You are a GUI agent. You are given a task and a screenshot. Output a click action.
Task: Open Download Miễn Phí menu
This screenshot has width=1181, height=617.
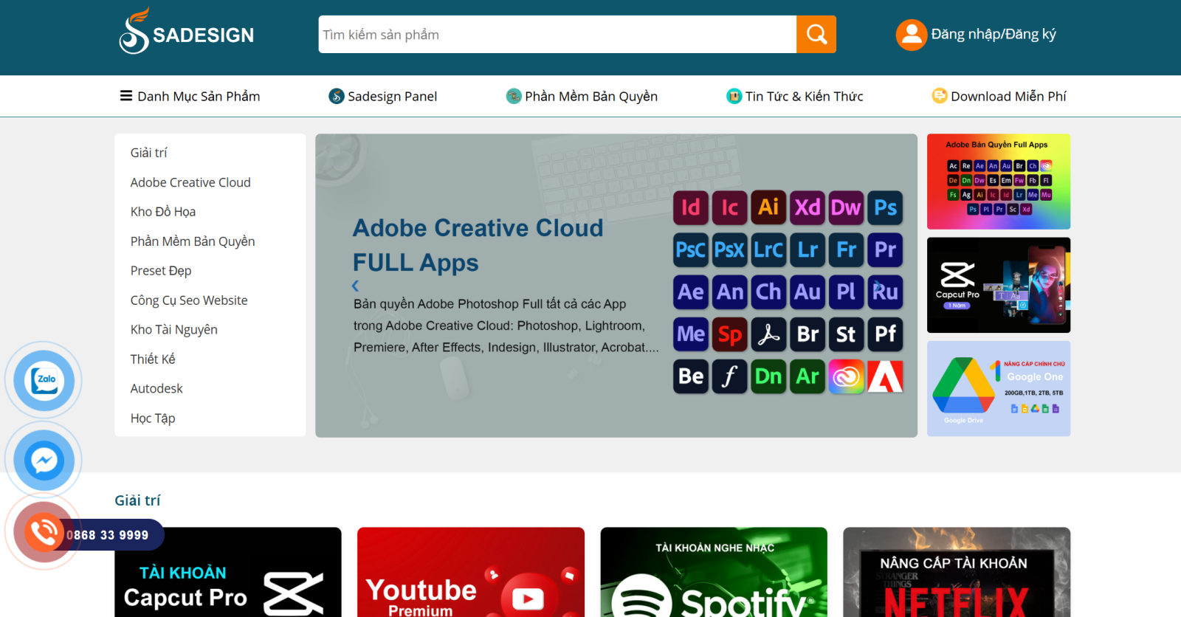[x=999, y=96]
